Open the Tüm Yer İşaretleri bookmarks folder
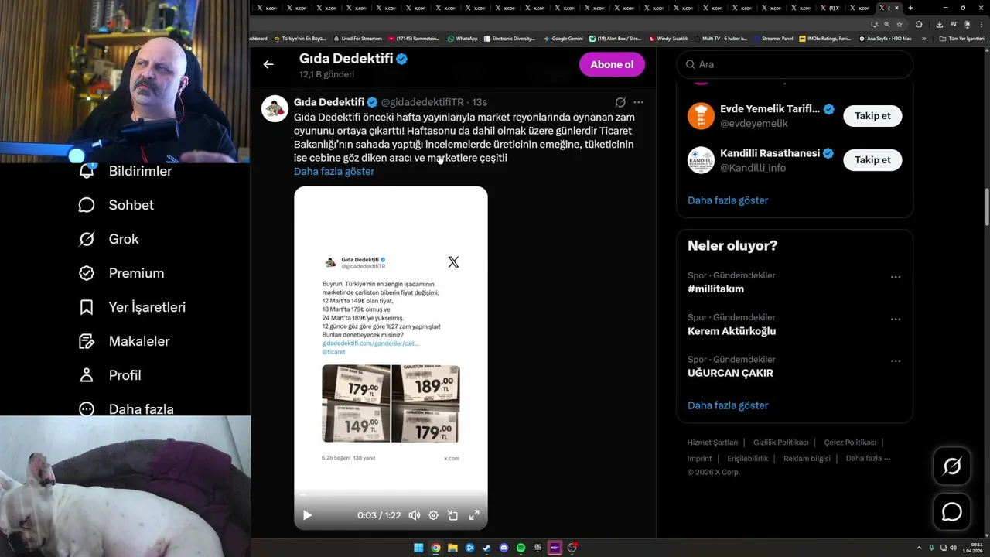Screen dimensions: 990x557 pyautogui.click(x=961, y=38)
